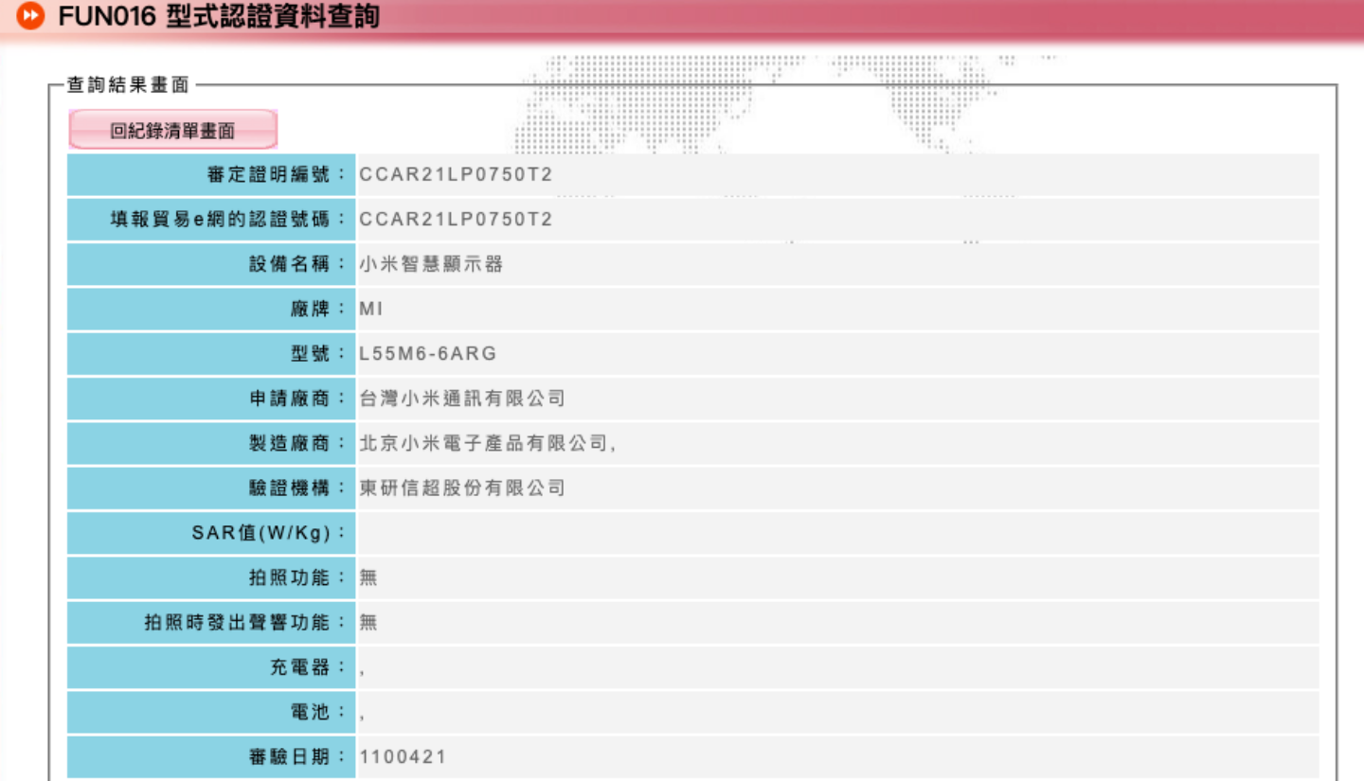
Task: Select the 充電器 label
Action: pos(308,667)
